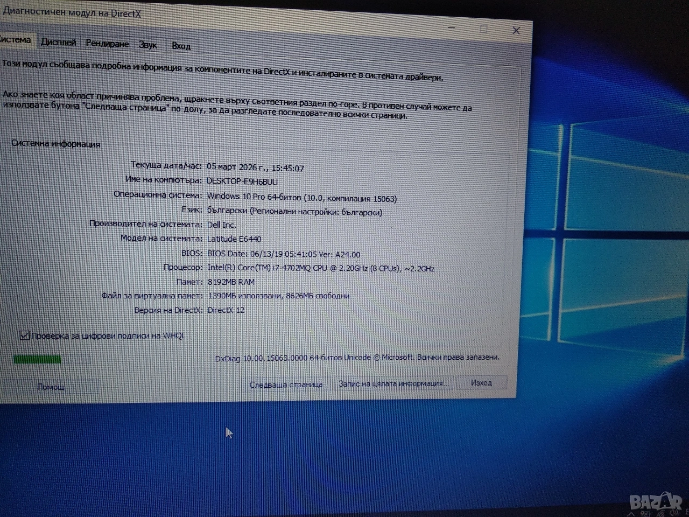Image resolution: width=689 pixels, height=517 pixels.
Task: Select the Звук tab
Action: (x=148, y=45)
